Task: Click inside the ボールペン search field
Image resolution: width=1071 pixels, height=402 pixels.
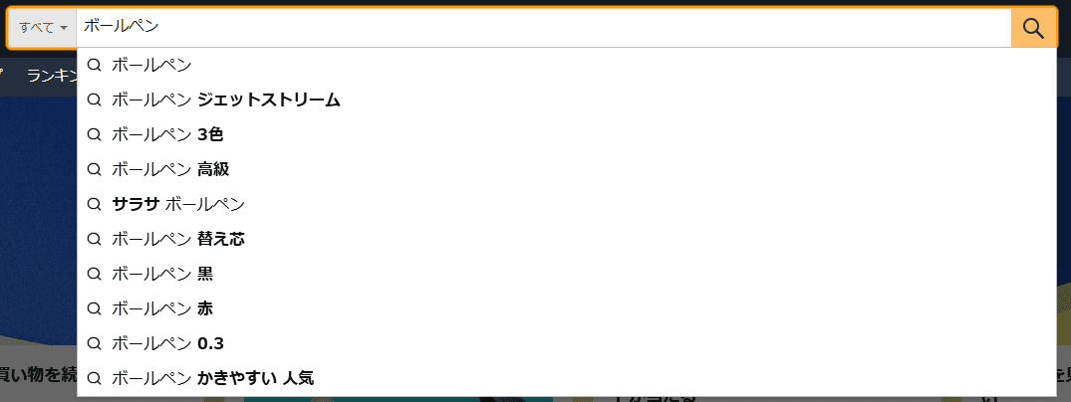Action: [x=544, y=28]
